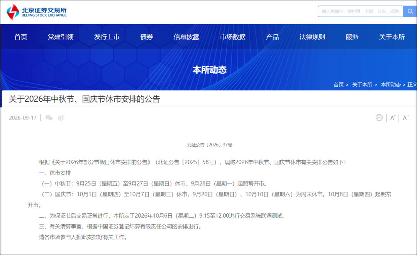Open the 关于本所 navigation menu
The image size is (417, 255).
point(392,37)
